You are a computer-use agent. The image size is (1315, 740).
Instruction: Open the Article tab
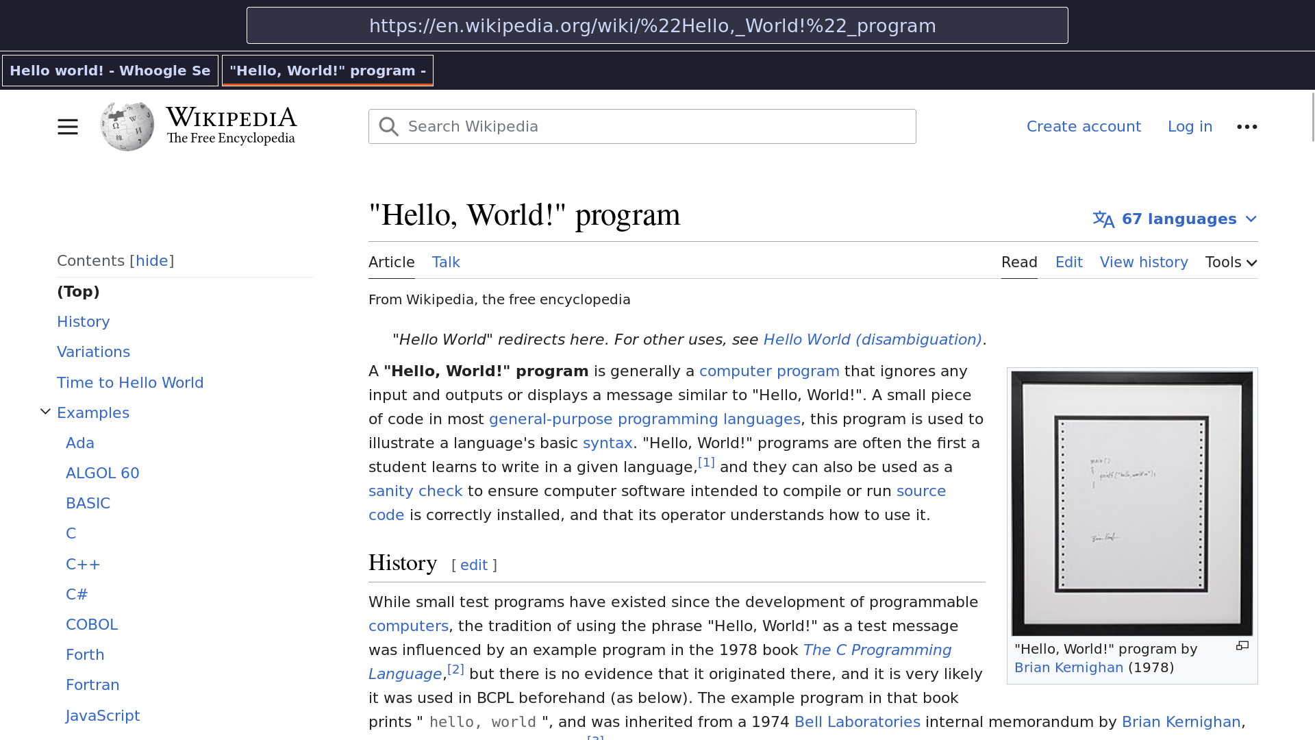click(392, 262)
